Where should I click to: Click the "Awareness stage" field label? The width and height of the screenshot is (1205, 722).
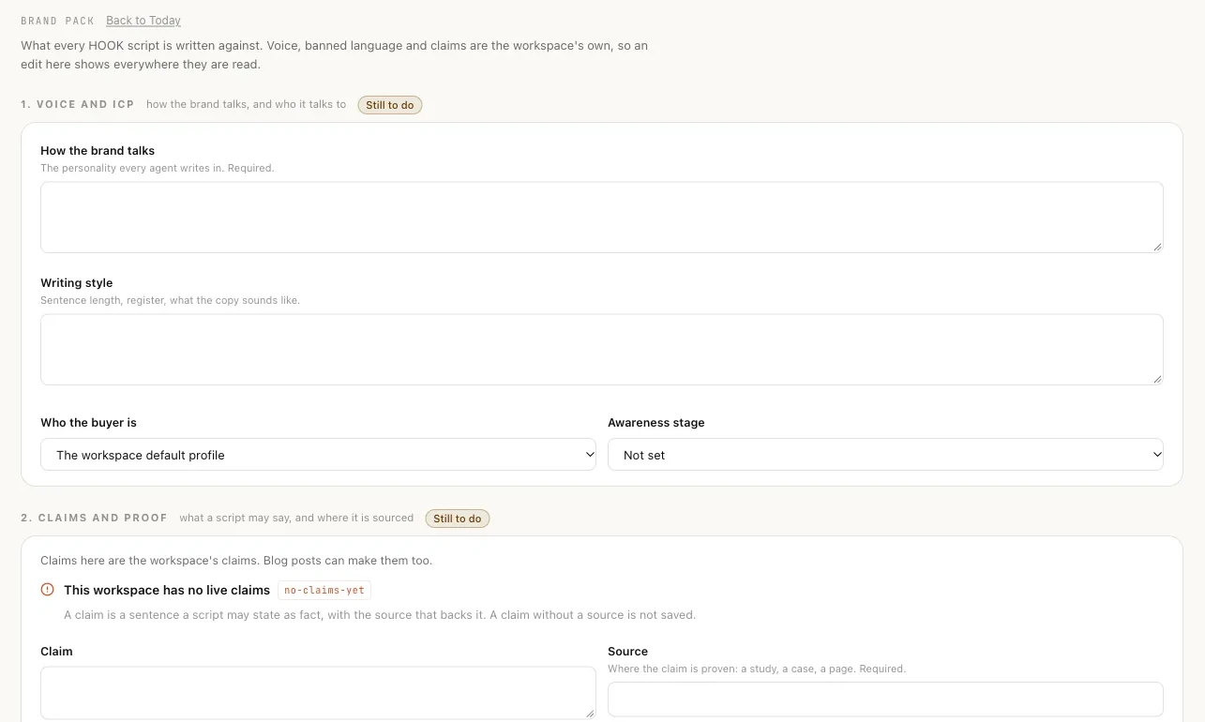[656, 423]
